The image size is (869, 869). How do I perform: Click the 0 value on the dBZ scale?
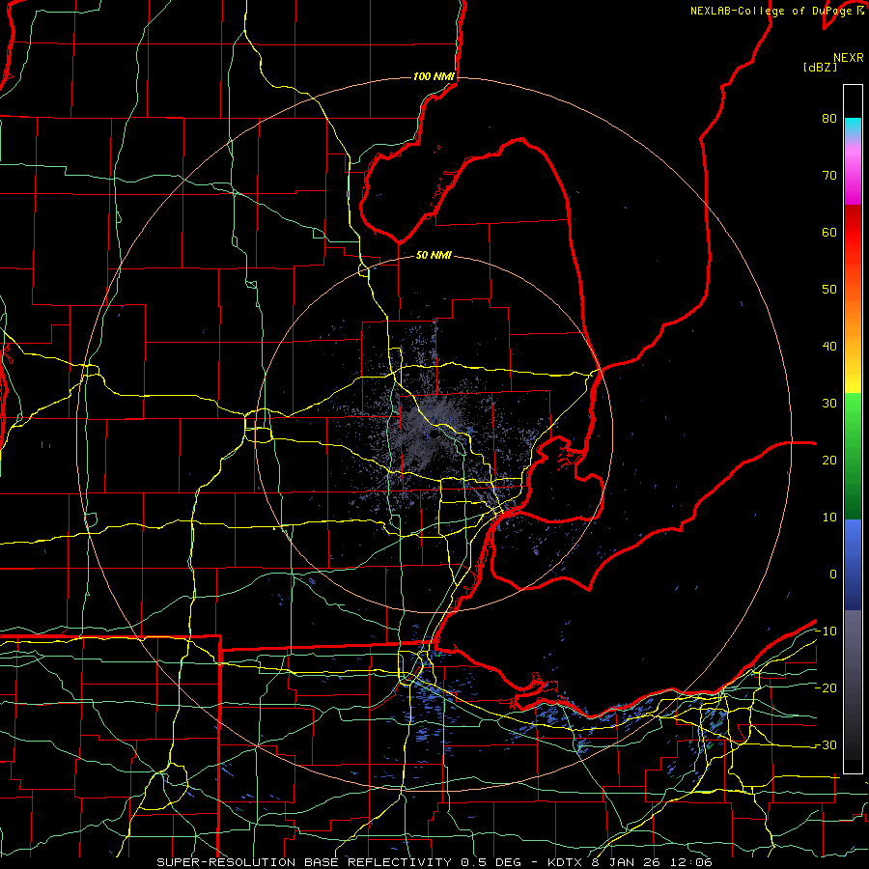coord(833,575)
